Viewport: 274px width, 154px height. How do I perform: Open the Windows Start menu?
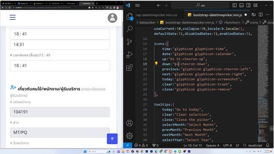pos(85,151)
